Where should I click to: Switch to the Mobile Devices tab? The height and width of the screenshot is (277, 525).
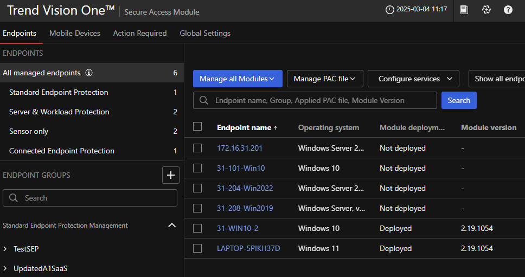coord(75,33)
